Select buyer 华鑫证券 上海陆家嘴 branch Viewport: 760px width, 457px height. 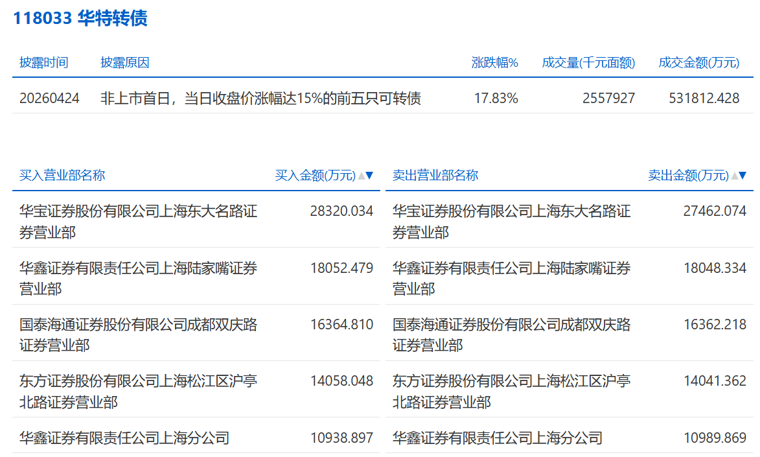[138, 279]
